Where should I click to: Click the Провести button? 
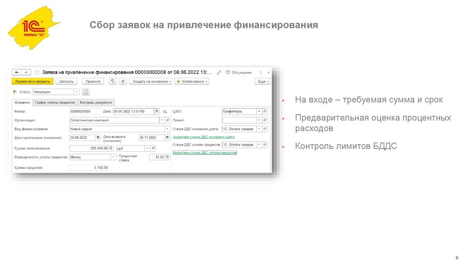pos(93,81)
